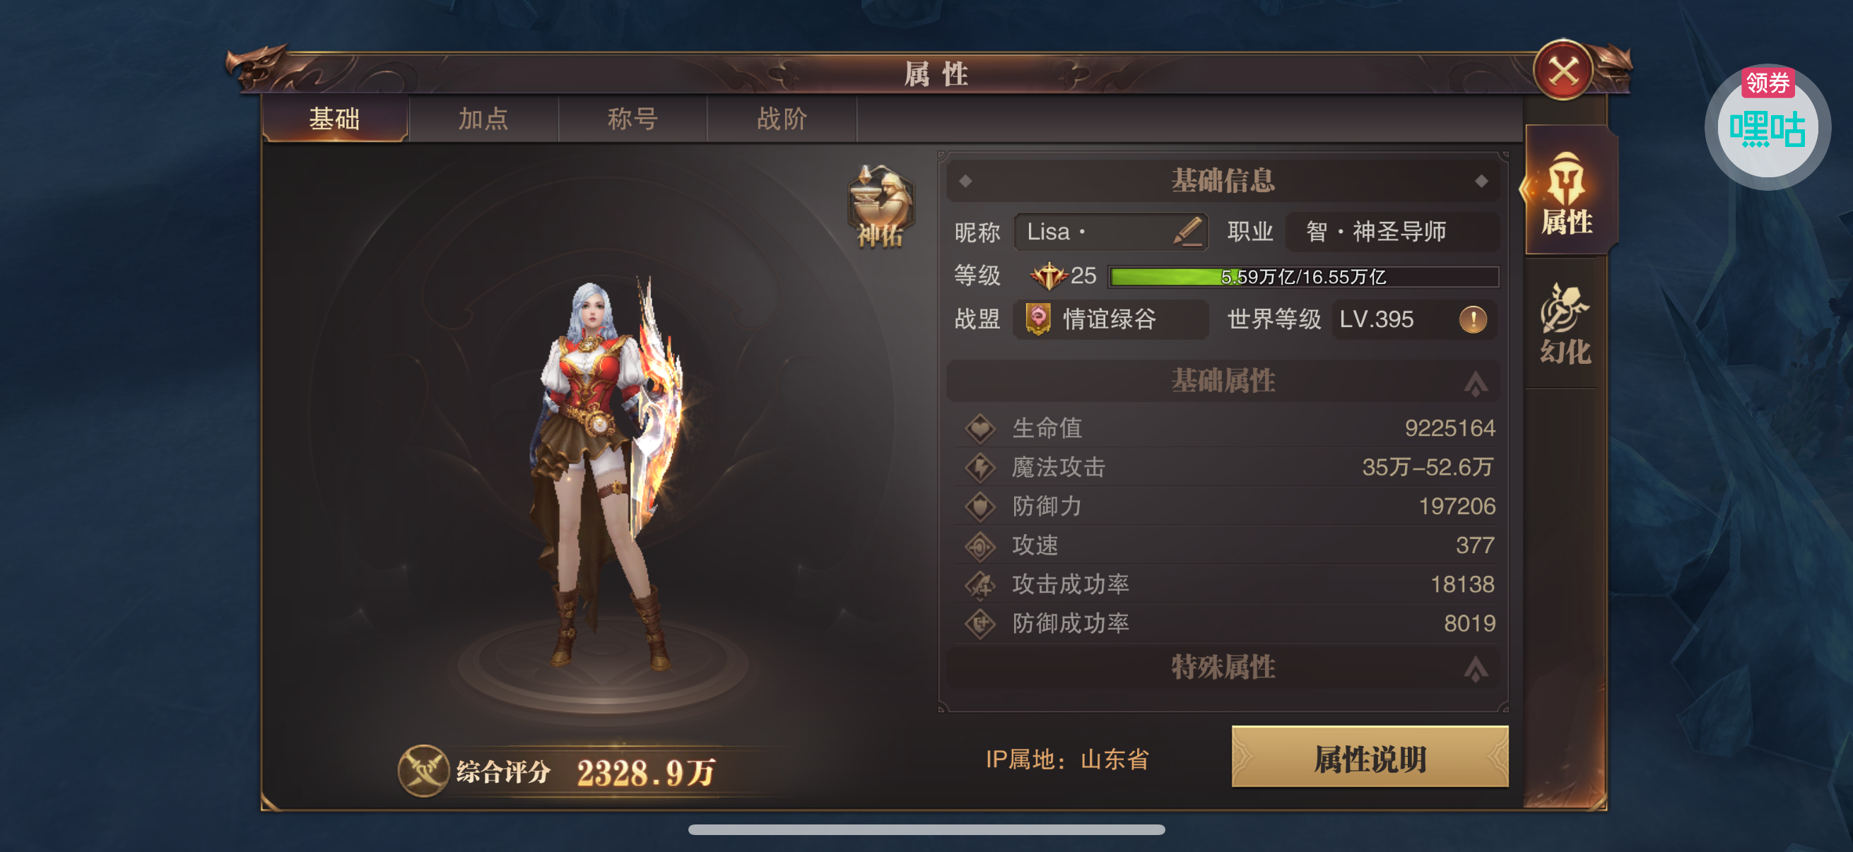Tap the level wings emblem icon
This screenshot has height=852, width=1853.
pyautogui.click(x=1048, y=276)
